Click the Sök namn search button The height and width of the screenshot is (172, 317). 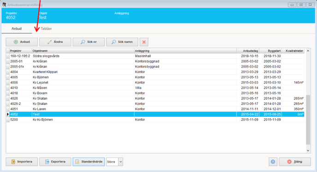(x=122, y=42)
